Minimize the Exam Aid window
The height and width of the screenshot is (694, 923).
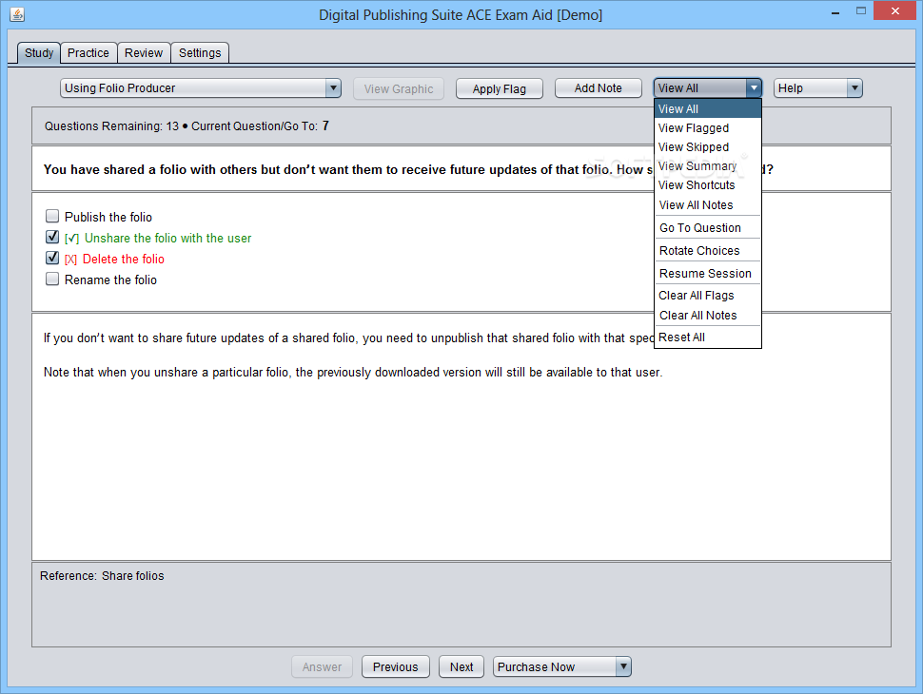coord(835,11)
